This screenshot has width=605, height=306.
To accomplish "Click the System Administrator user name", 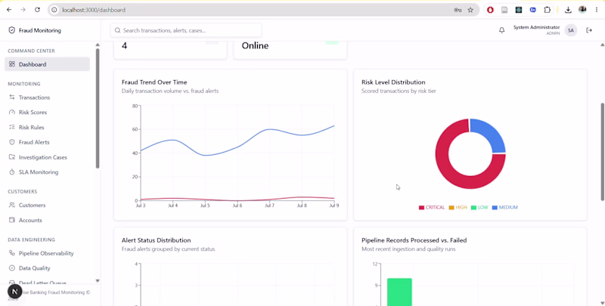I will (x=536, y=27).
